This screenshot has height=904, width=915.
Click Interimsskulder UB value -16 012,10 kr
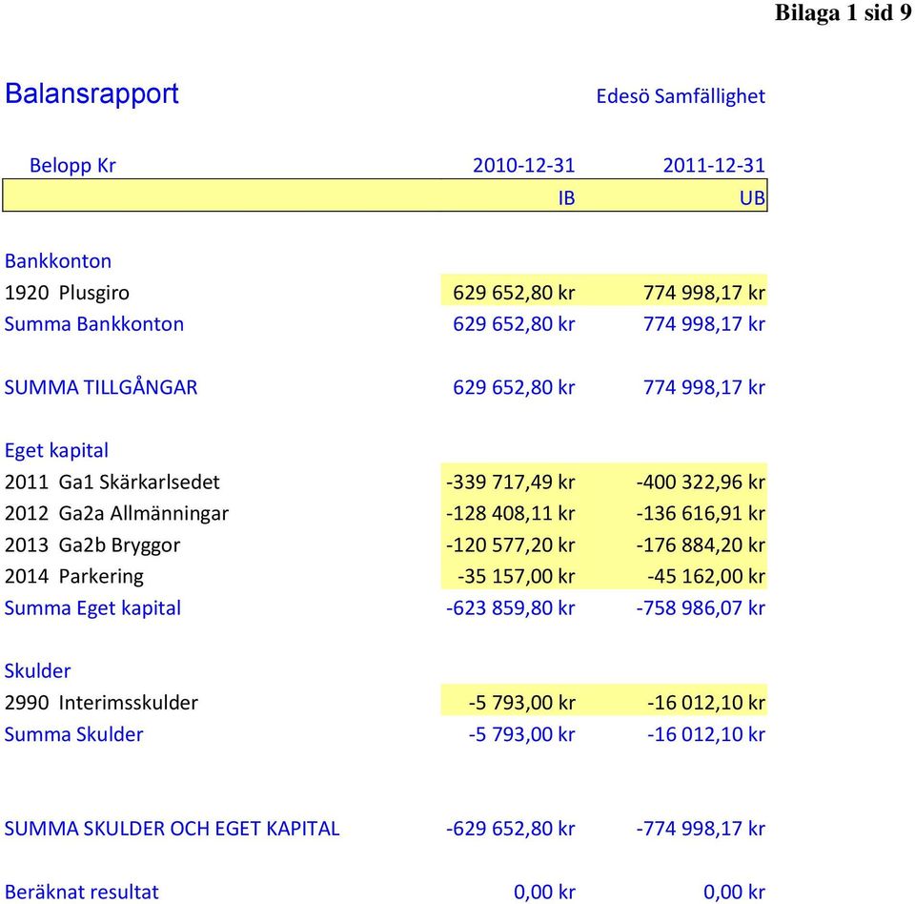point(706,703)
